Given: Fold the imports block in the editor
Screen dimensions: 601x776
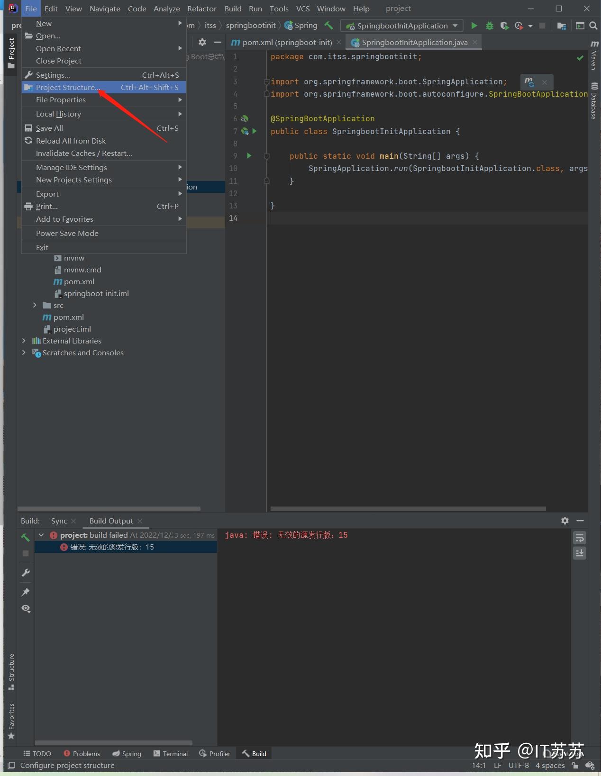Looking at the screenshot, I should [266, 82].
